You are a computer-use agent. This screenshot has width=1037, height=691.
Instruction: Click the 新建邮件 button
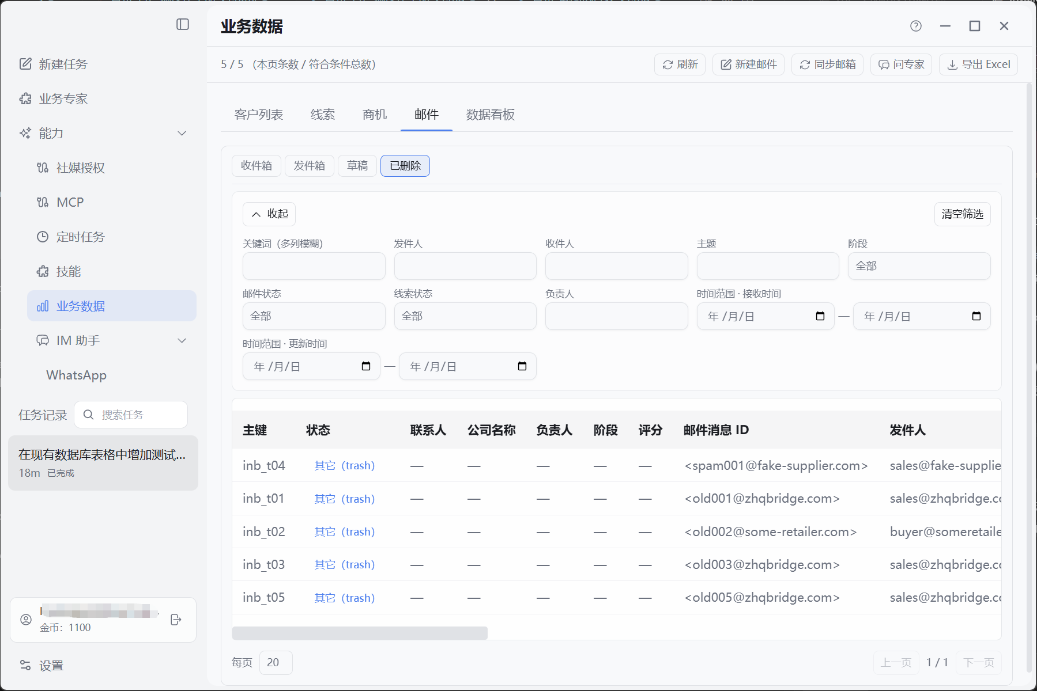coord(748,64)
